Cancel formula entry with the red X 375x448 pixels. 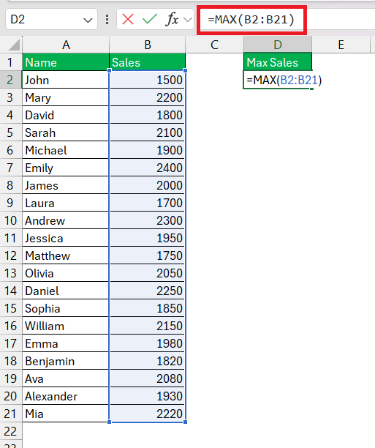pos(128,20)
